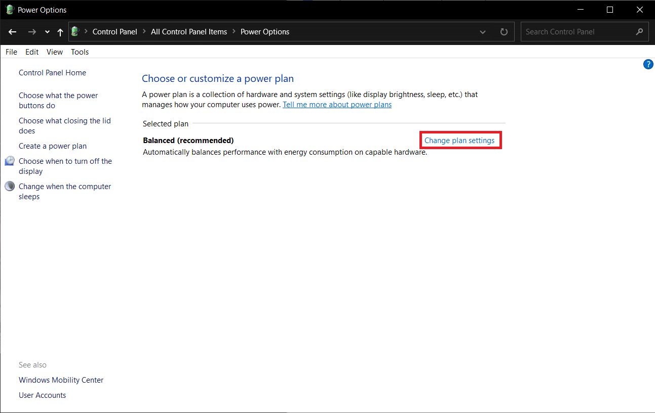Open the blue Help question mark

pos(648,64)
